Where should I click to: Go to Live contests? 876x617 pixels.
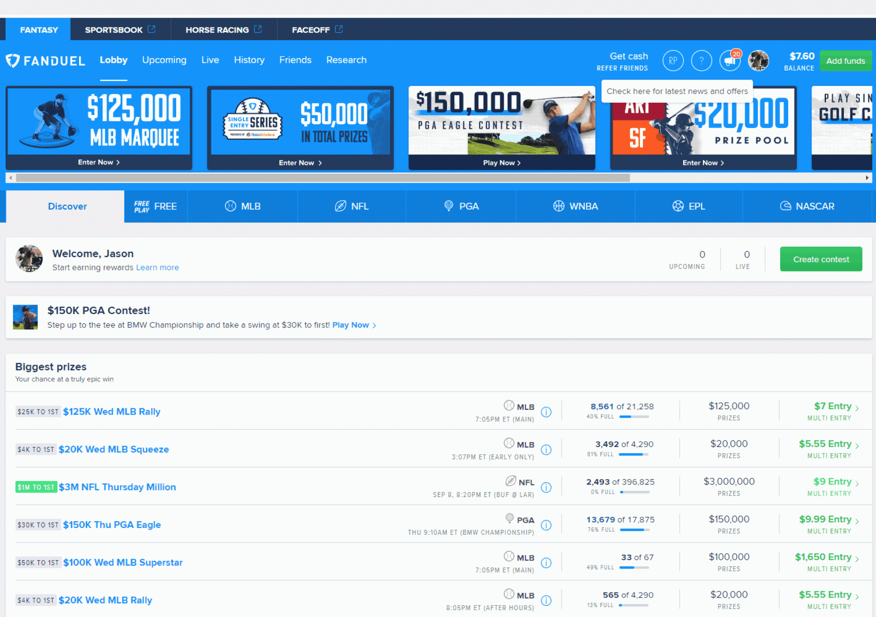(x=210, y=60)
